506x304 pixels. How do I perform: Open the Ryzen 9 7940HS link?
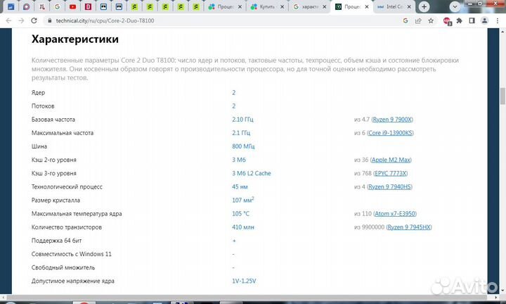pyautogui.click(x=389, y=186)
